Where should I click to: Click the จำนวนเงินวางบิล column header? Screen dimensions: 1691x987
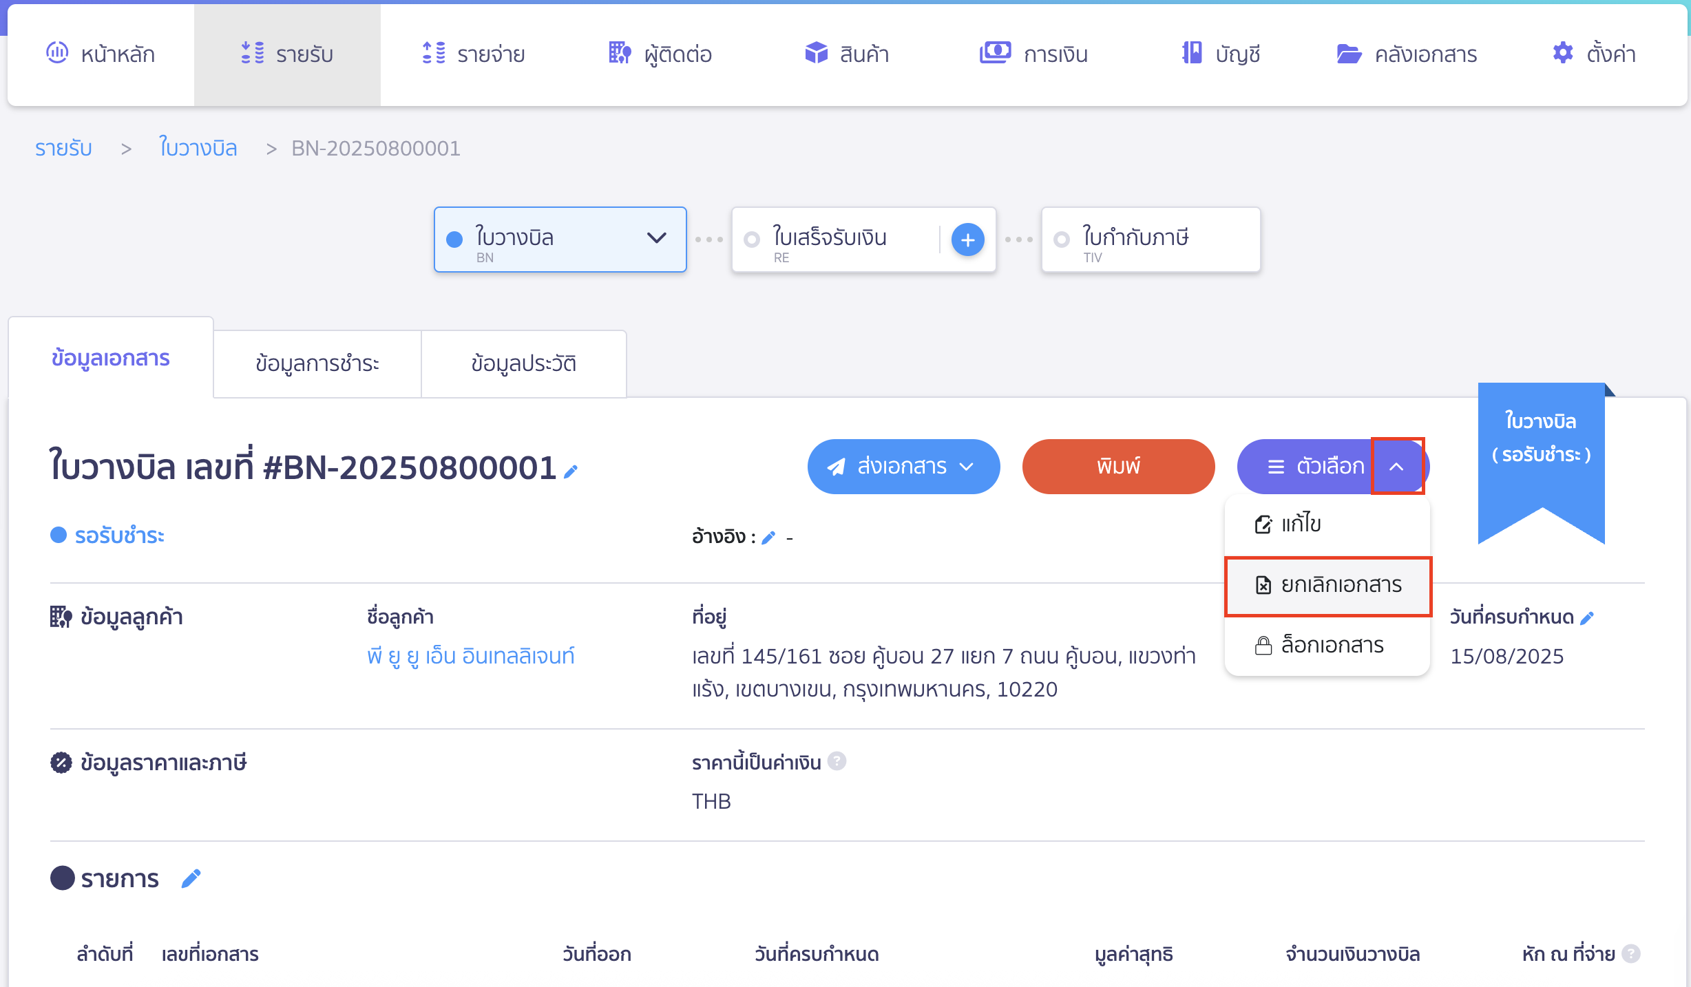point(1353,954)
